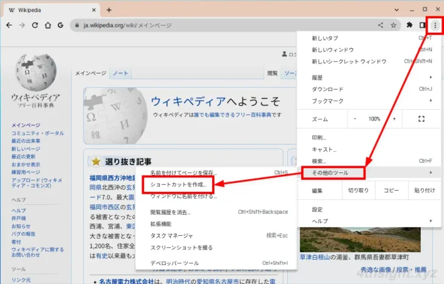The width and height of the screenshot is (444, 284).
Task: Click sidebar link 最近の出来事
Action: (x=26, y=141)
